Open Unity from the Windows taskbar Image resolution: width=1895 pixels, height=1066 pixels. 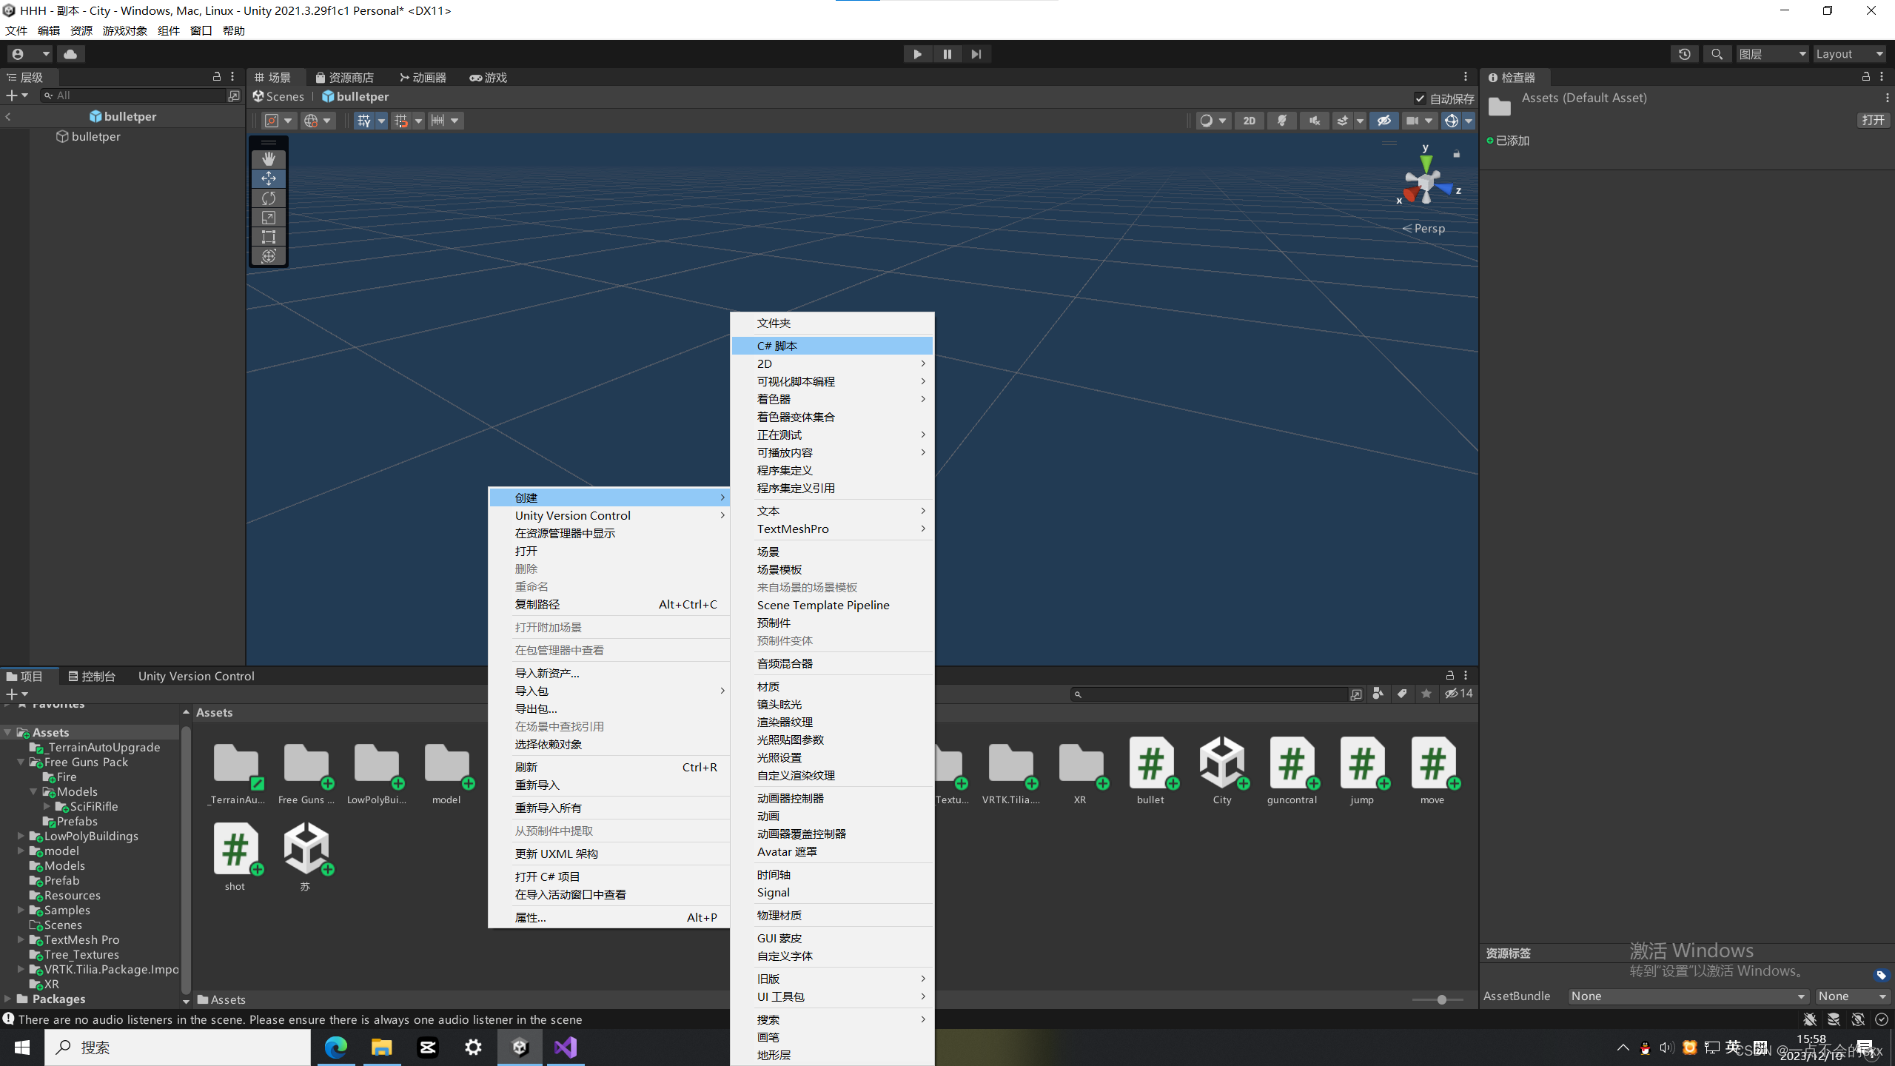519,1047
